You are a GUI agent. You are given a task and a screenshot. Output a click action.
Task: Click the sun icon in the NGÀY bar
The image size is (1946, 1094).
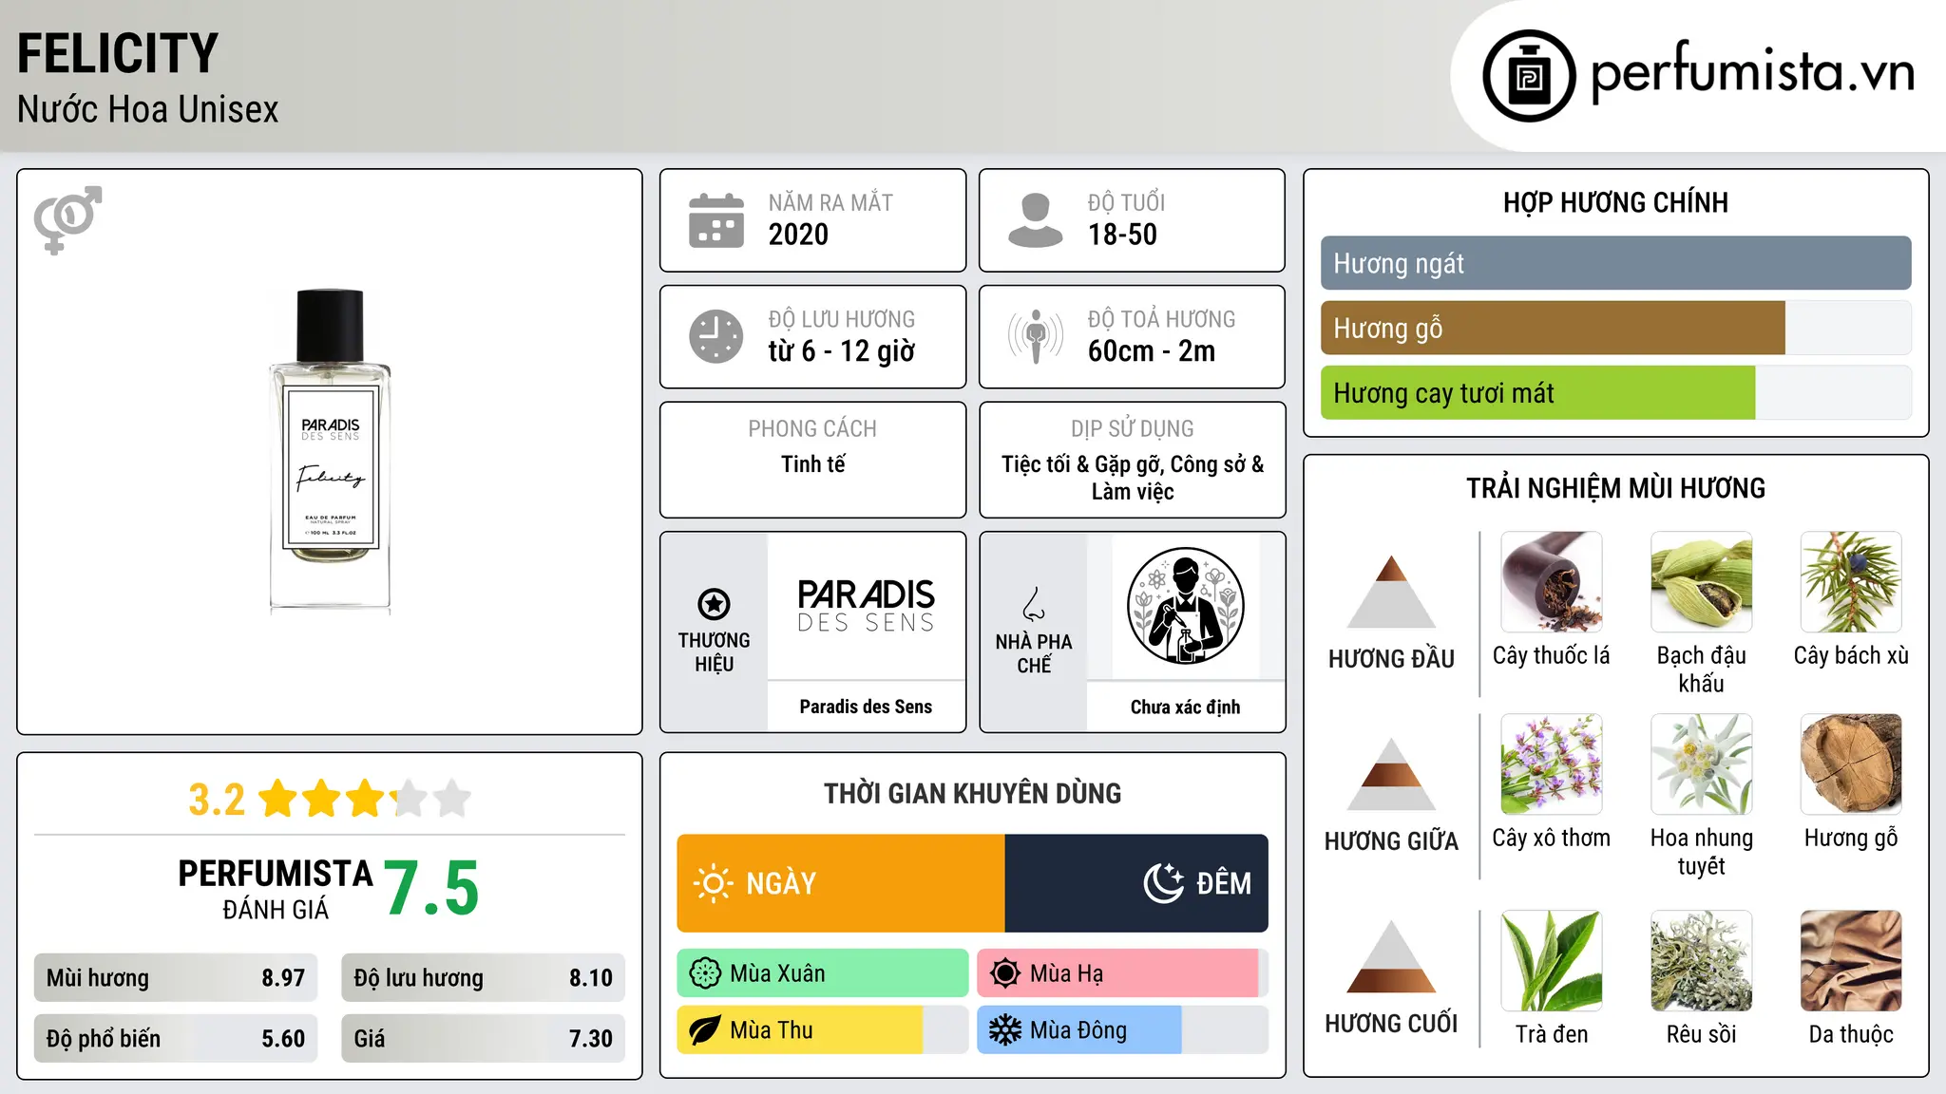714,883
